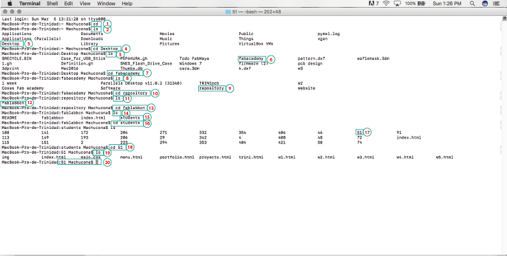Click 'w4.html' file name
This screenshot has width=507, height=256.
click(405, 157)
